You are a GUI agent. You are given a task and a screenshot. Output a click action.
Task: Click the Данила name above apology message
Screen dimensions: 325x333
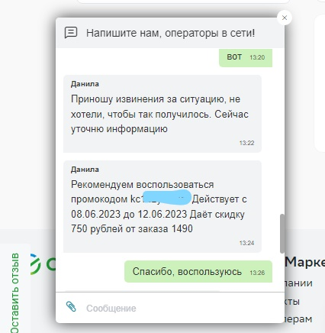85,84
